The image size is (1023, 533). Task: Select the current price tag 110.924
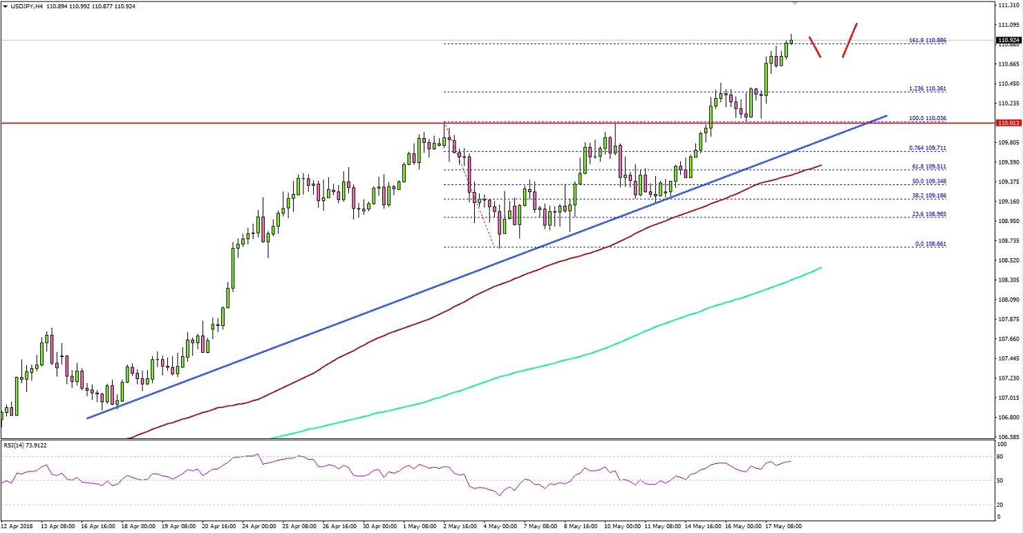(x=1008, y=41)
